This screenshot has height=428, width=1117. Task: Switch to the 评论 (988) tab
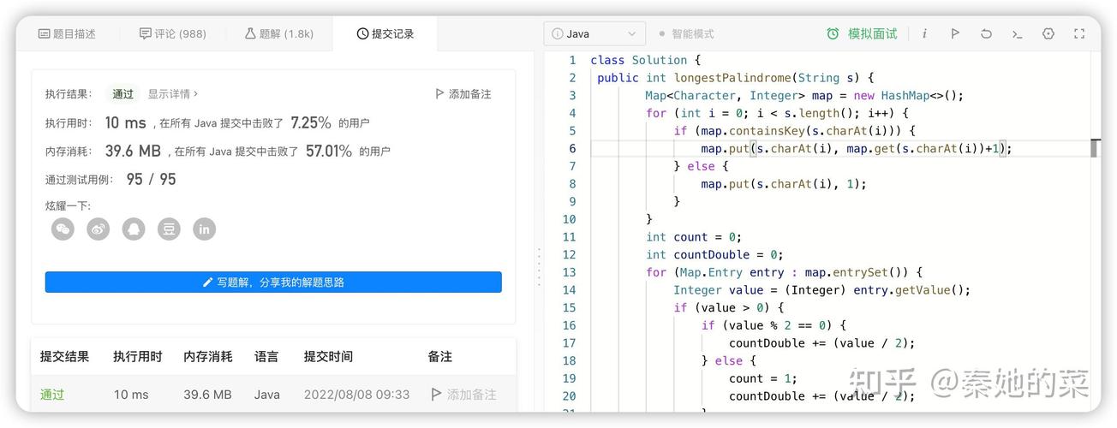(x=173, y=34)
